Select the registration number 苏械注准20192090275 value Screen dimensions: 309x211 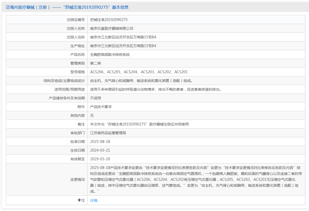click(109, 20)
